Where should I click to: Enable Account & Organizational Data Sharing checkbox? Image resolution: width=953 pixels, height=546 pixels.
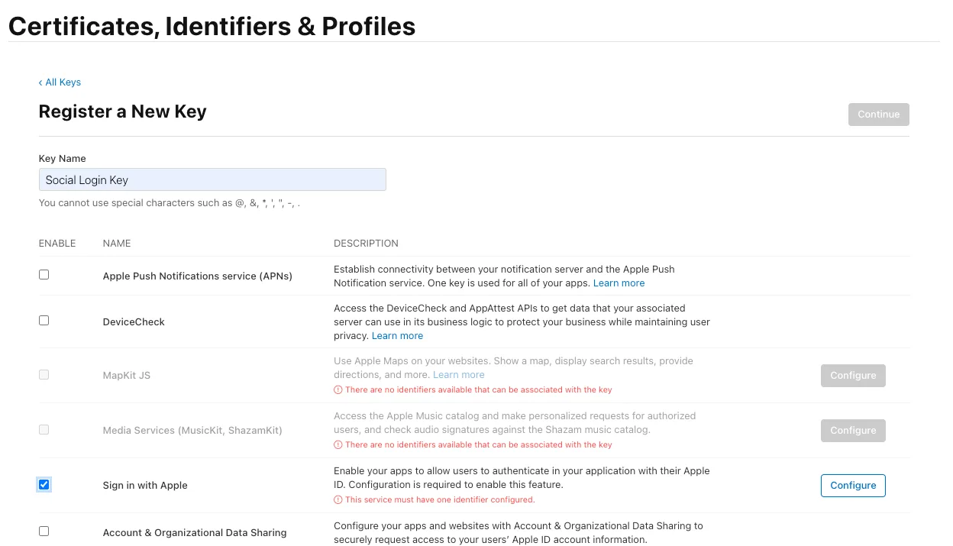click(44, 531)
